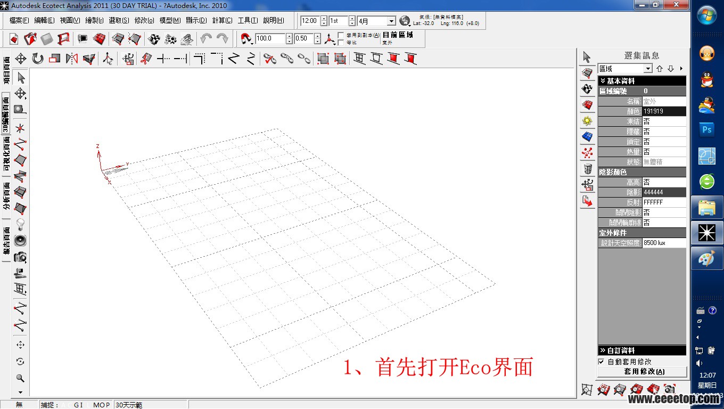Viewport: 724px width, 409px height.
Task: Open the sun shadow settings panel icon
Action: [587, 121]
